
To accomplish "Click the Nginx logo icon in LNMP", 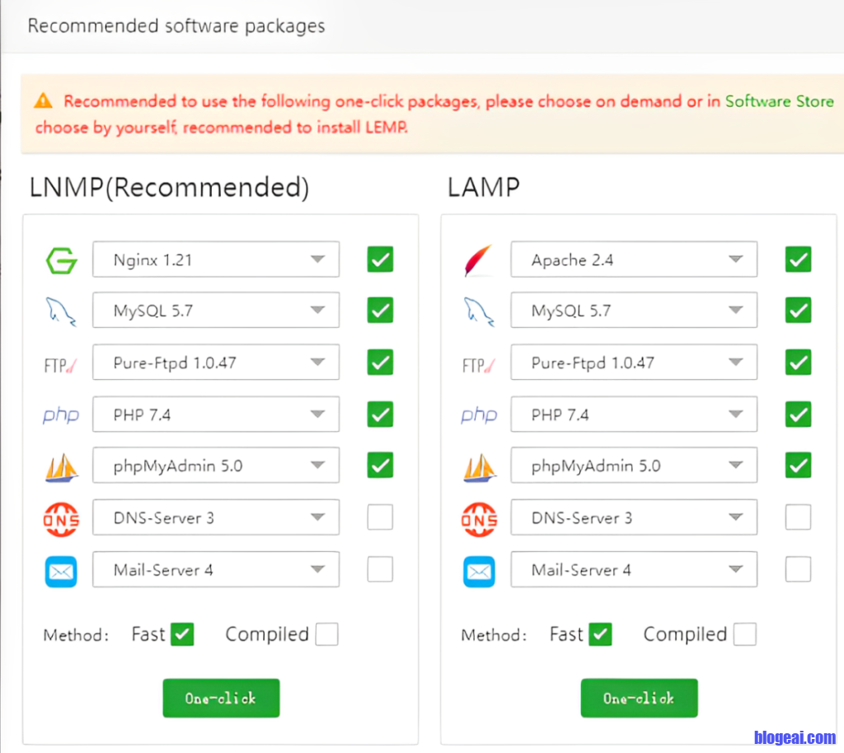I will [x=61, y=260].
